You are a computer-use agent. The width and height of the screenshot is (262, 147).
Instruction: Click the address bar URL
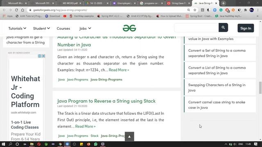(x=60, y=10)
